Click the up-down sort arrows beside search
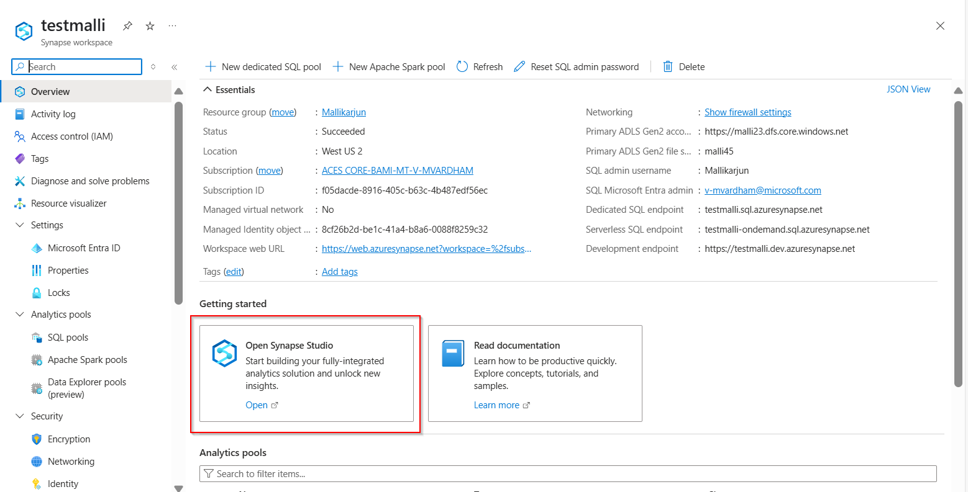 (153, 67)
